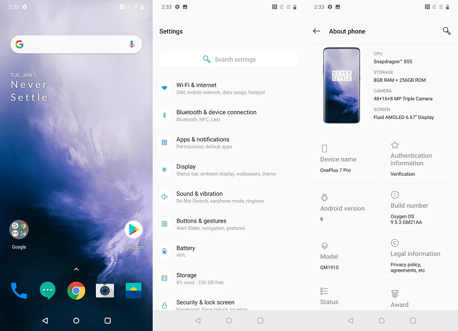Launch the Play Store app
This screenshot has height=331, width=458.
pyautogui.click(x=134, y=230)
